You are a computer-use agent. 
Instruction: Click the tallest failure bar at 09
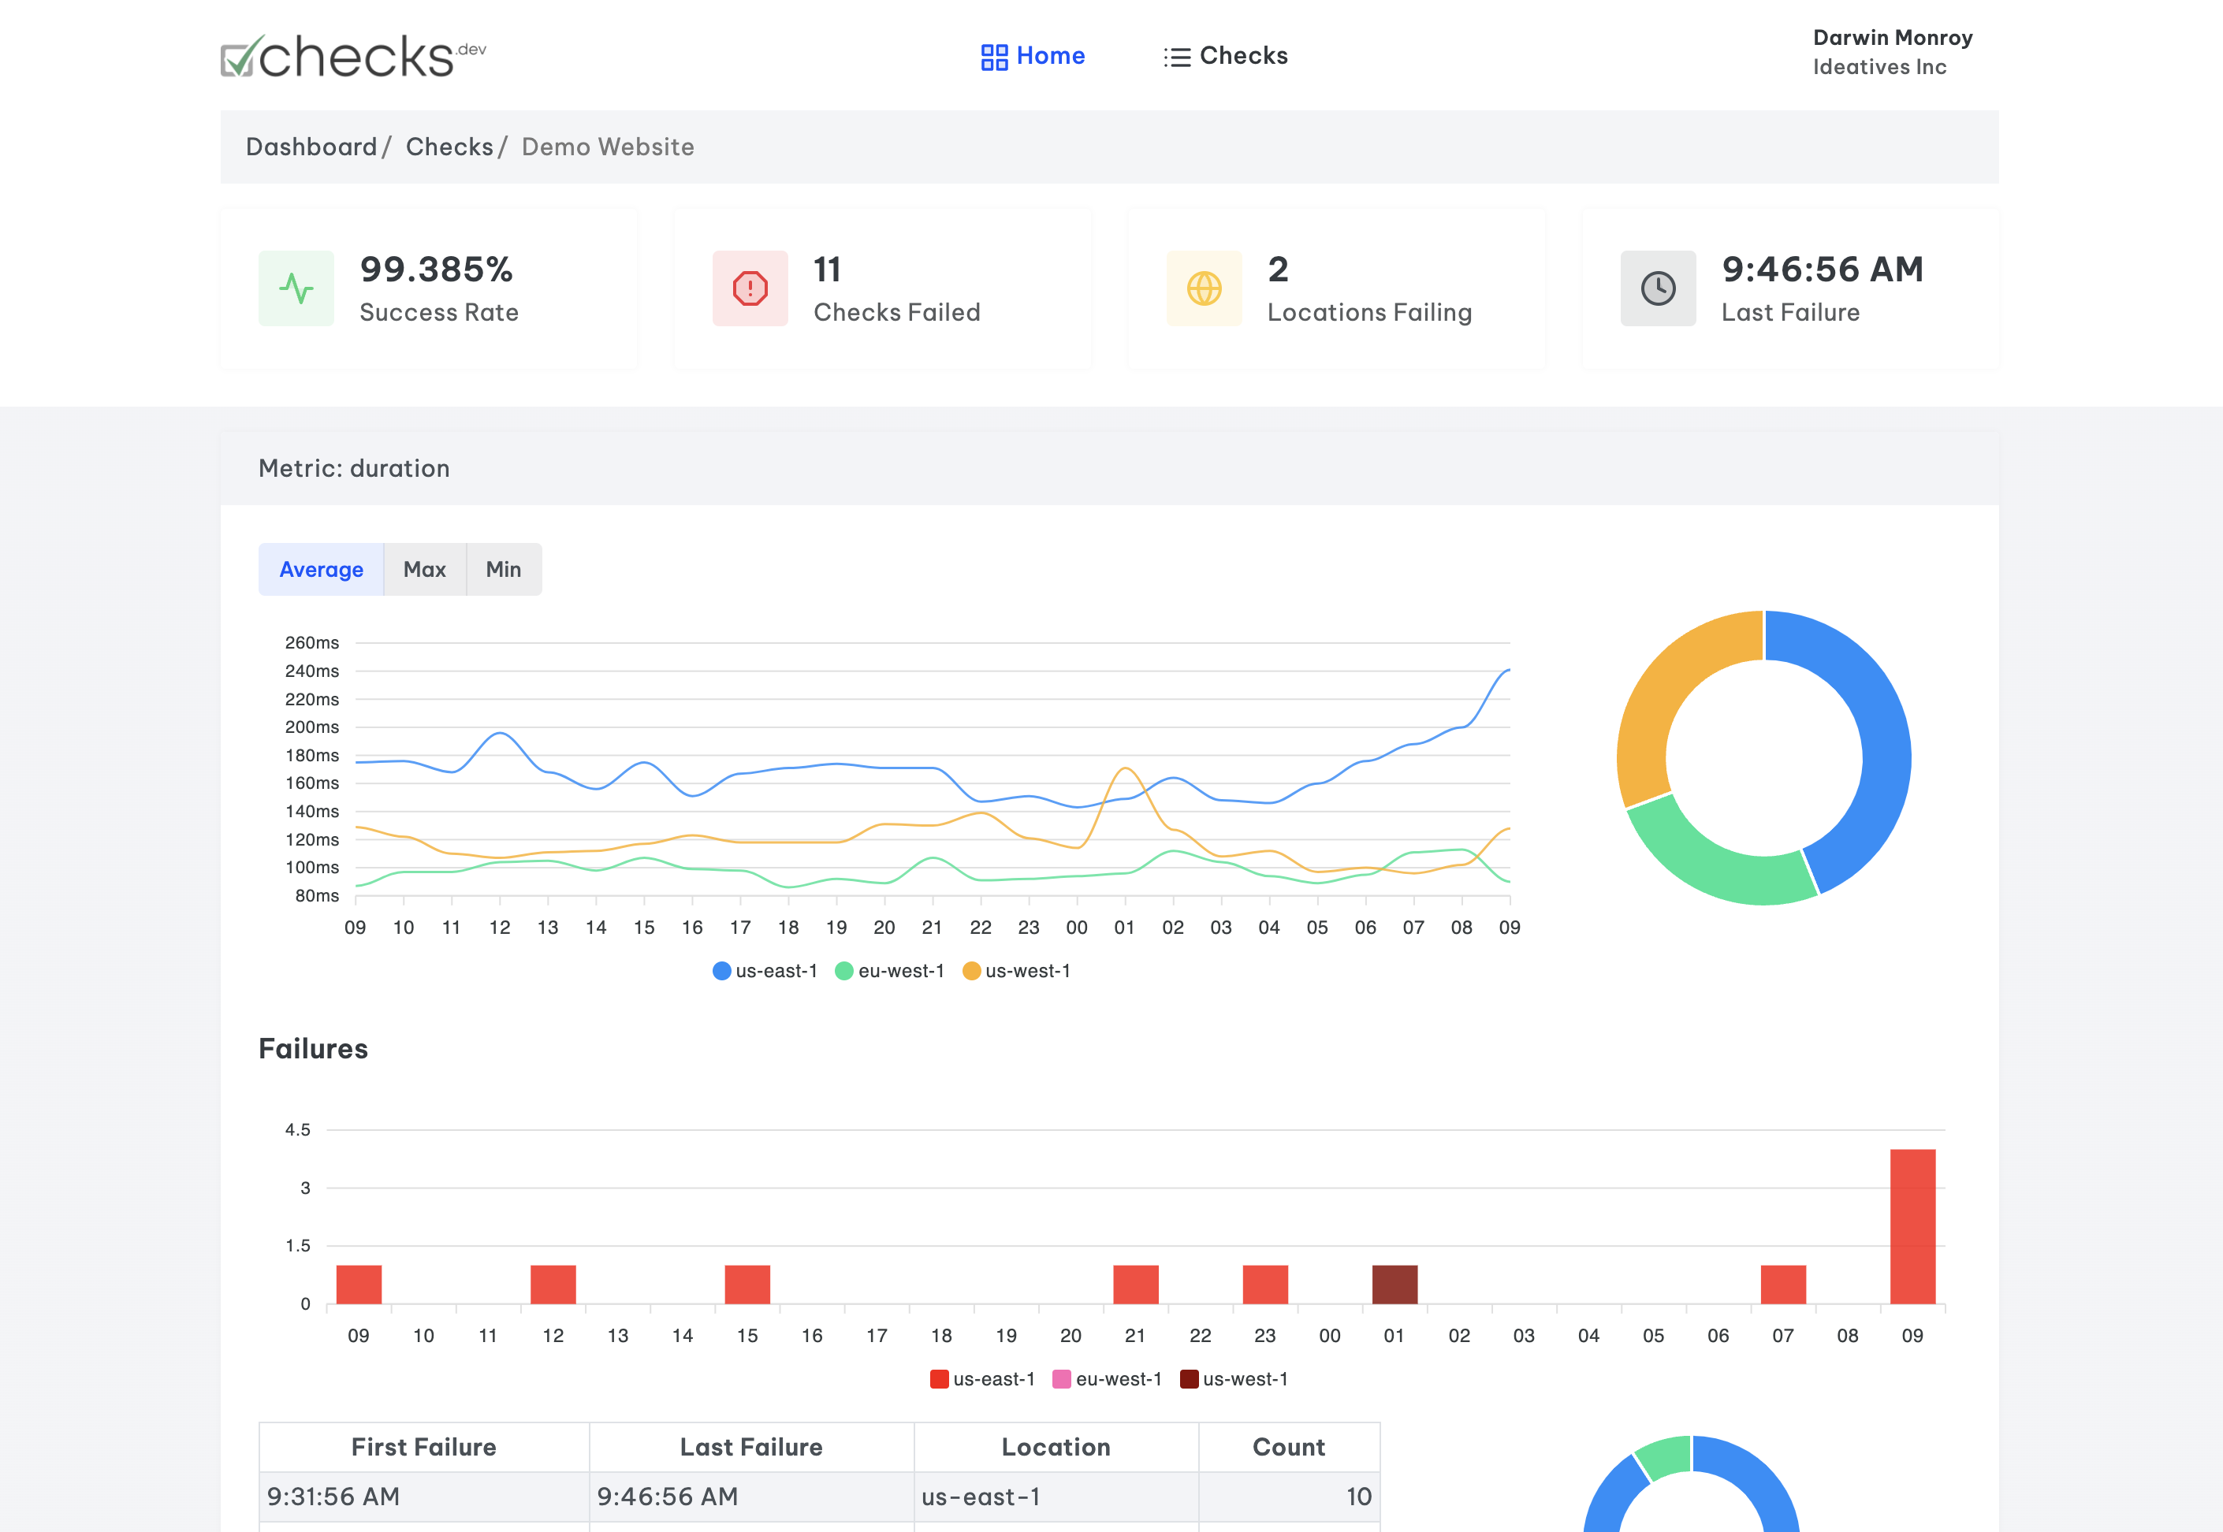pos(1912,1225)
